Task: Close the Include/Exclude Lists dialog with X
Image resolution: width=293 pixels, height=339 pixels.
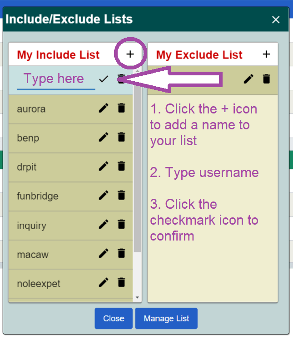Action: tap(276, 20)
